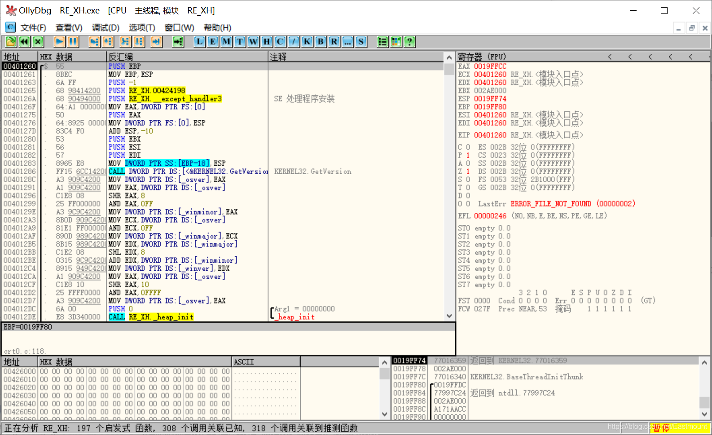Click the Trace over icon
Image resolution: width=712 pixels, height=435 pixels.
click(139, 42)
